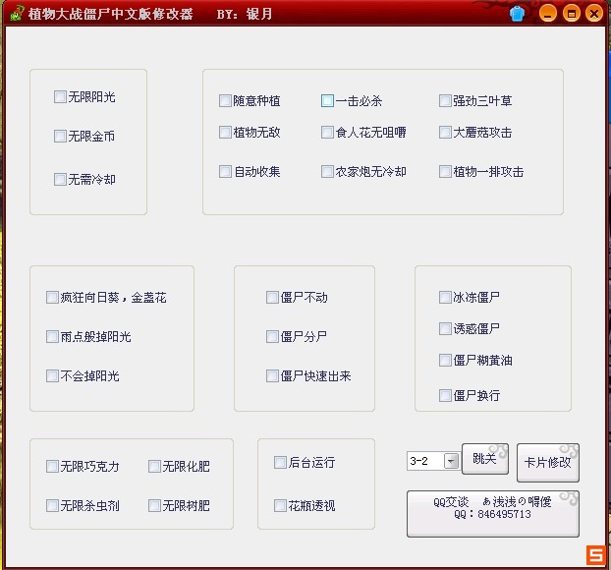Click the plant app icon in title bar
The image size is (611, 570).
[14, 14]
